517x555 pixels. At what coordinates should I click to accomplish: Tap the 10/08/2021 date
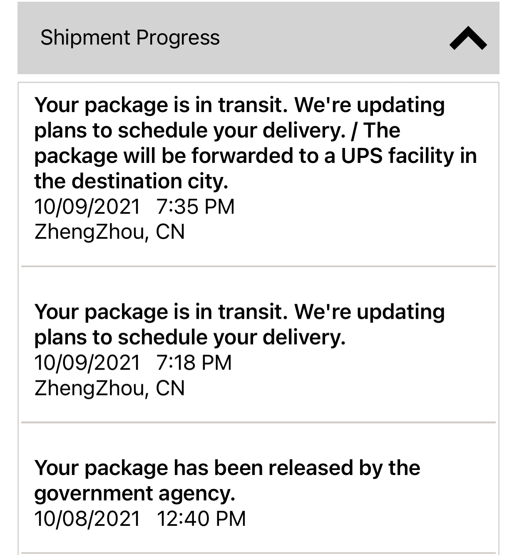tap(87, 519)
